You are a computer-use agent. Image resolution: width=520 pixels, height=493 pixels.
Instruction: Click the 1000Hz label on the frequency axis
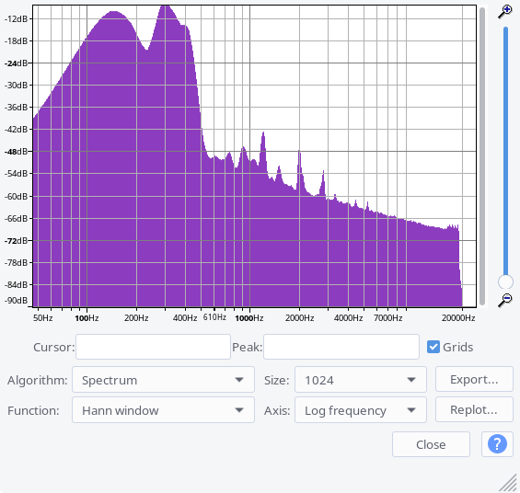pos(249,318)
